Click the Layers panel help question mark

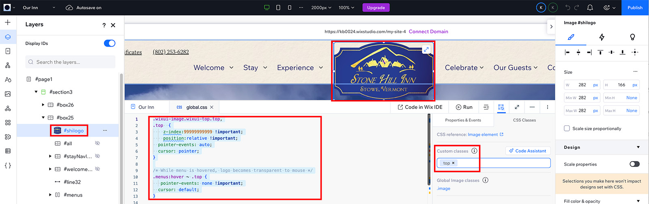(x=104, y=25)
